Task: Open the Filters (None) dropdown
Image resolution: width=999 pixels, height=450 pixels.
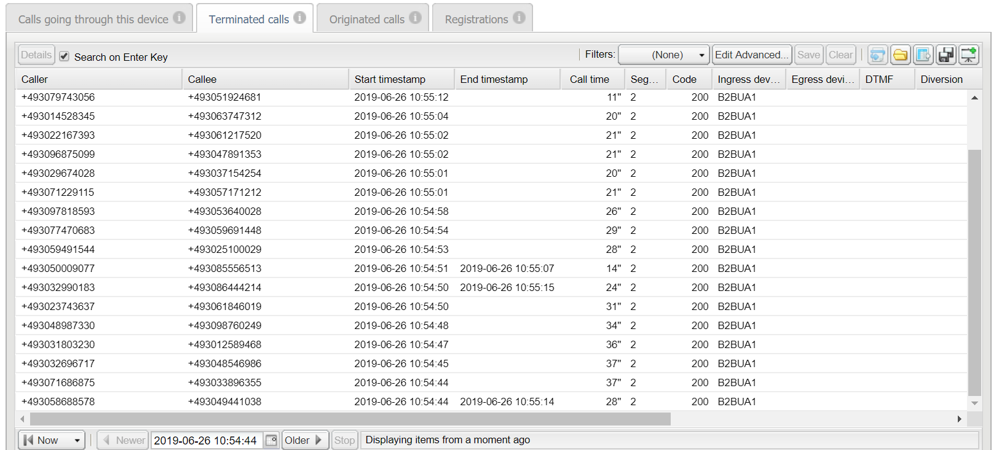Action: (x=664, y=55)
